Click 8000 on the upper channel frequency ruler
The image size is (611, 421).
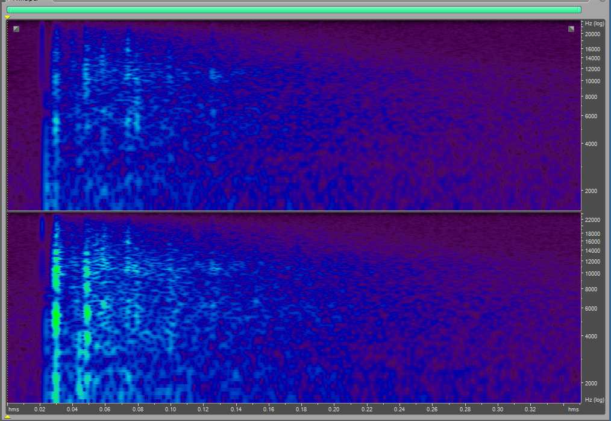point(591,97)
